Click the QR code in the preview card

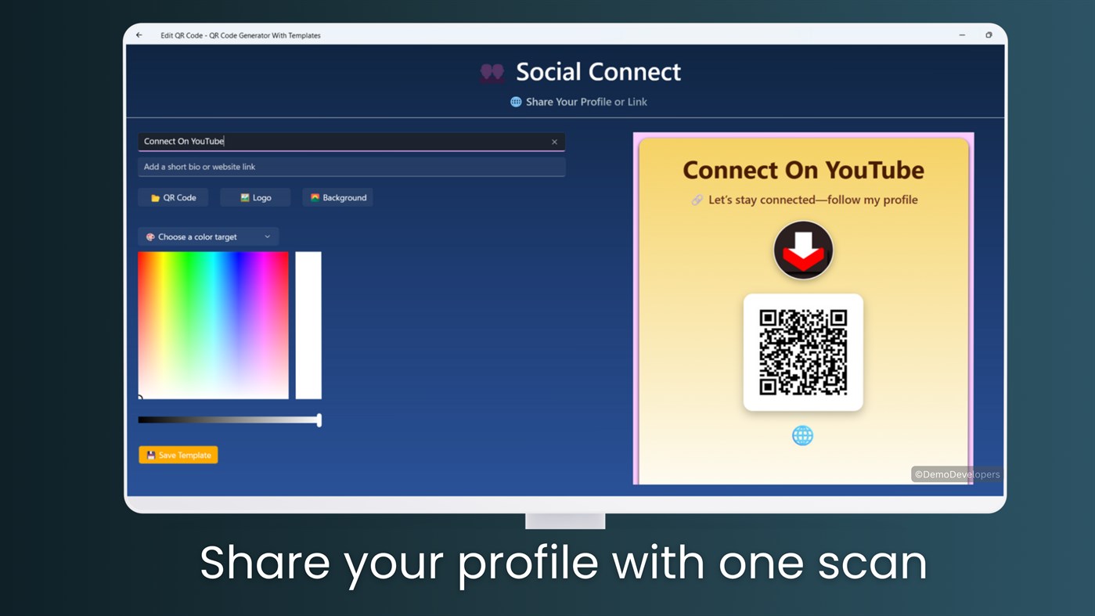click(x=802, y=351)
